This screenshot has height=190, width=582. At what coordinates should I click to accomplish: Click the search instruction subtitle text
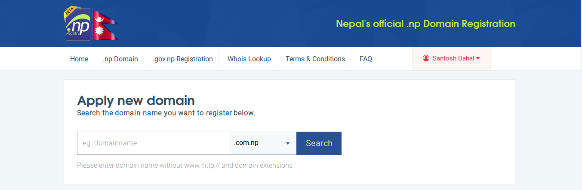[166, 113]
